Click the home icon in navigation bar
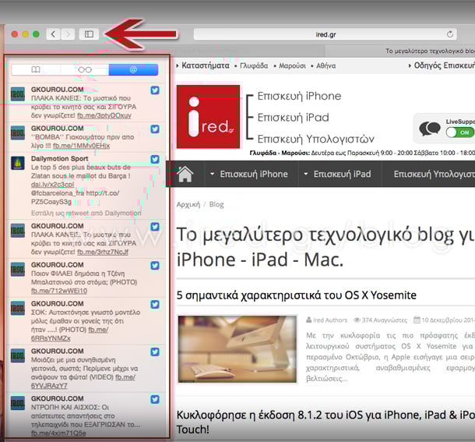Screen dimensions: 475x442 coord(185,174)
